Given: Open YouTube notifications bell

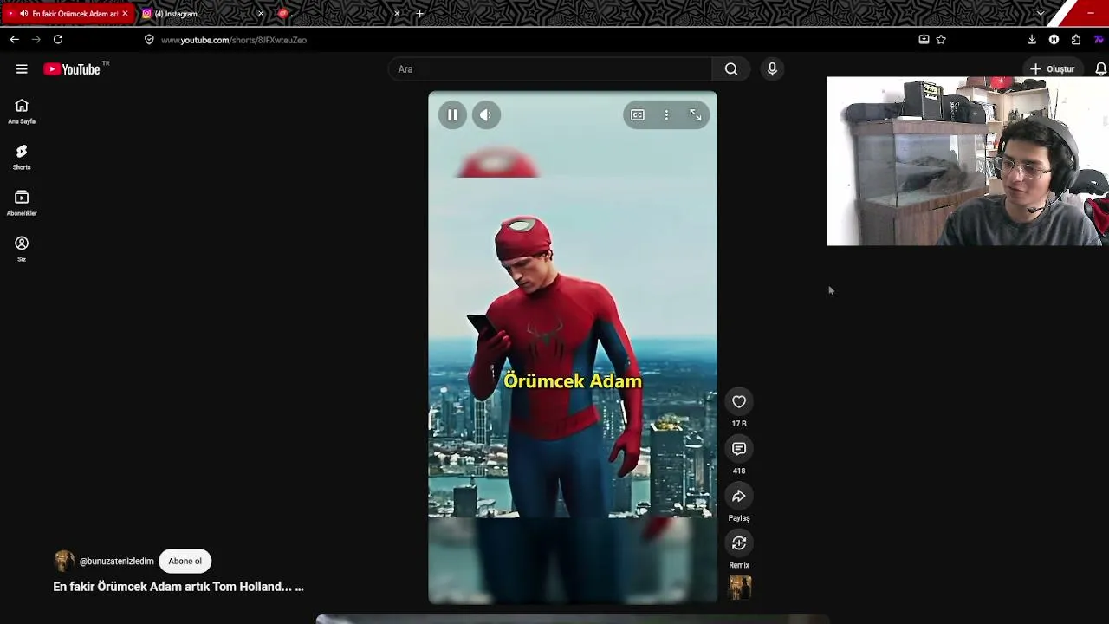Looking at the screenshot, I should pos(1100,69).
